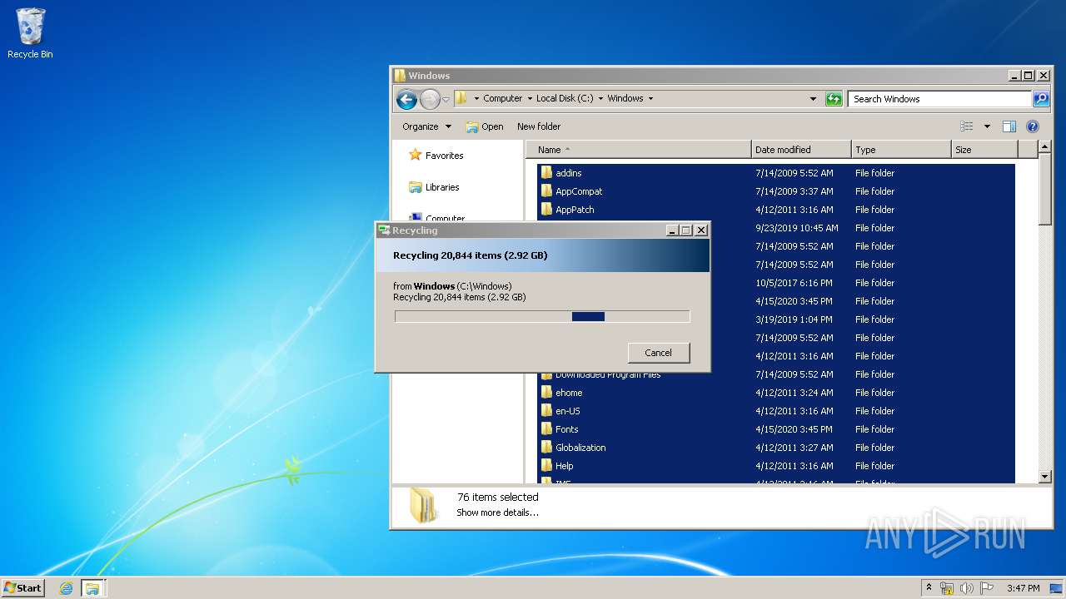Viewport: 1066px width, 599px height.
Task: Click Computer in navigation pane
Action: (x=445, y=218)
